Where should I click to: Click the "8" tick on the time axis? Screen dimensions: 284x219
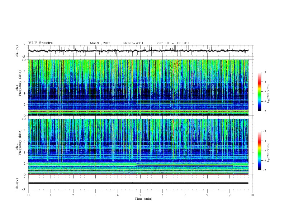pos(207,195)
